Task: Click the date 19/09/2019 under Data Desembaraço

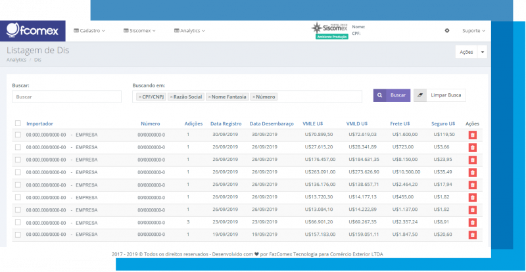Action: (264, 234)
